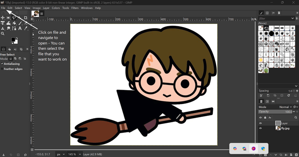The image size is (299, 157).
Task: Select the Crop tool
Action: tap(25, 18)
